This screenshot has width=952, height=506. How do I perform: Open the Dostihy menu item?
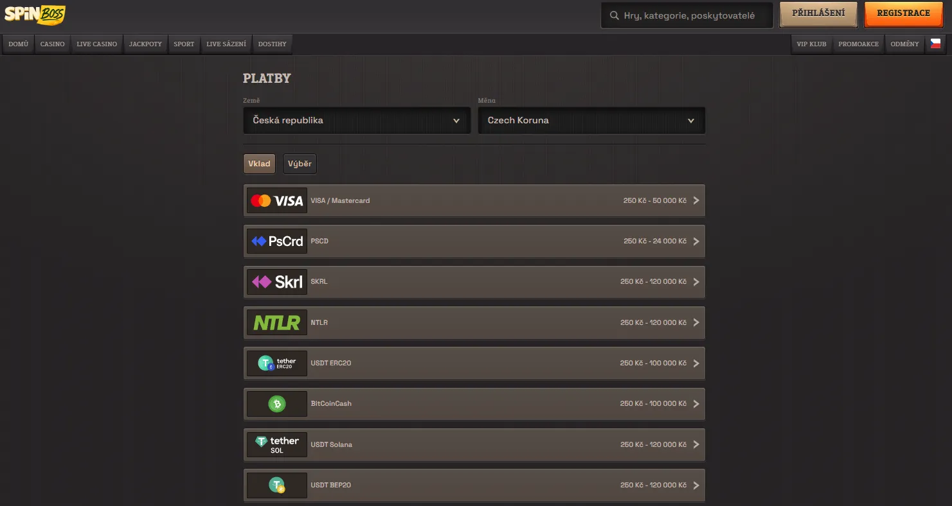coord(273,44)
